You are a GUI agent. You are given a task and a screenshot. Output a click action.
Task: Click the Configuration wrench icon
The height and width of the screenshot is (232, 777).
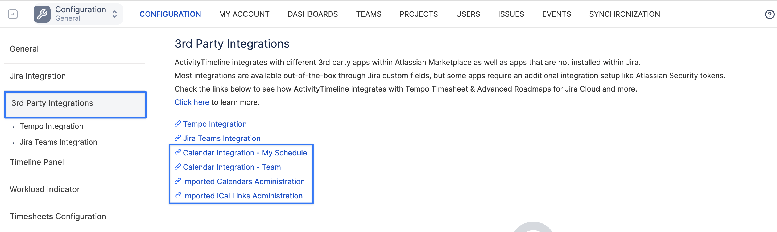tap(42, 14)
